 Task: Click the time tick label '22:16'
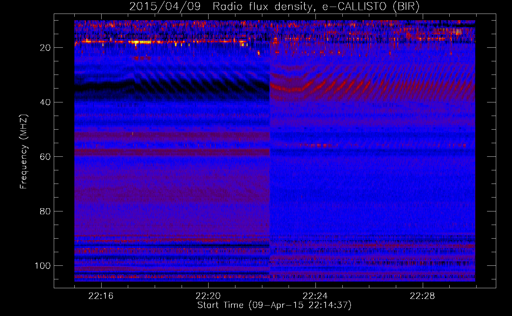(x=101, y=296)
